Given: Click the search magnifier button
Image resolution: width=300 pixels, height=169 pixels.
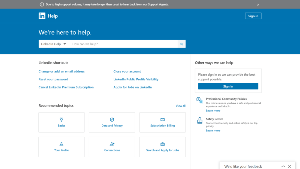Looking at the screenshot, I should [x=181, y=44].
